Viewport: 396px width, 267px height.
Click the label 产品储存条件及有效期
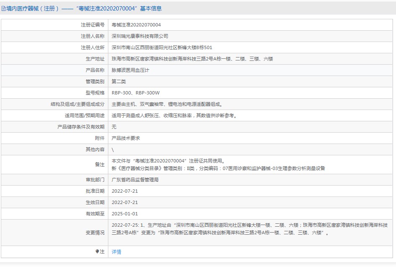[x=81, y=127]
